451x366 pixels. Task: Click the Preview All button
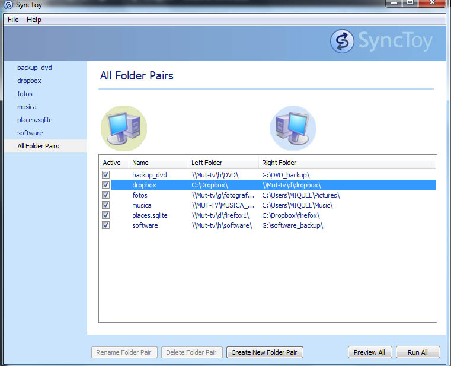point(370,352)
